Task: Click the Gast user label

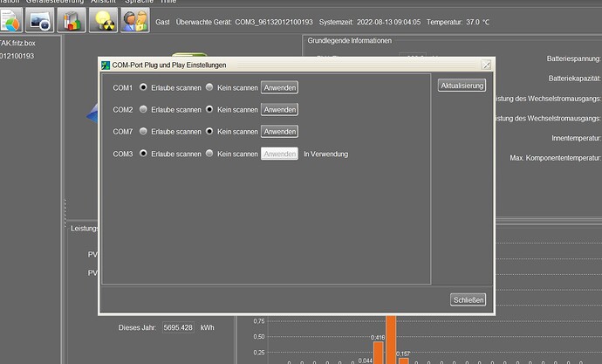Action: 162,23
